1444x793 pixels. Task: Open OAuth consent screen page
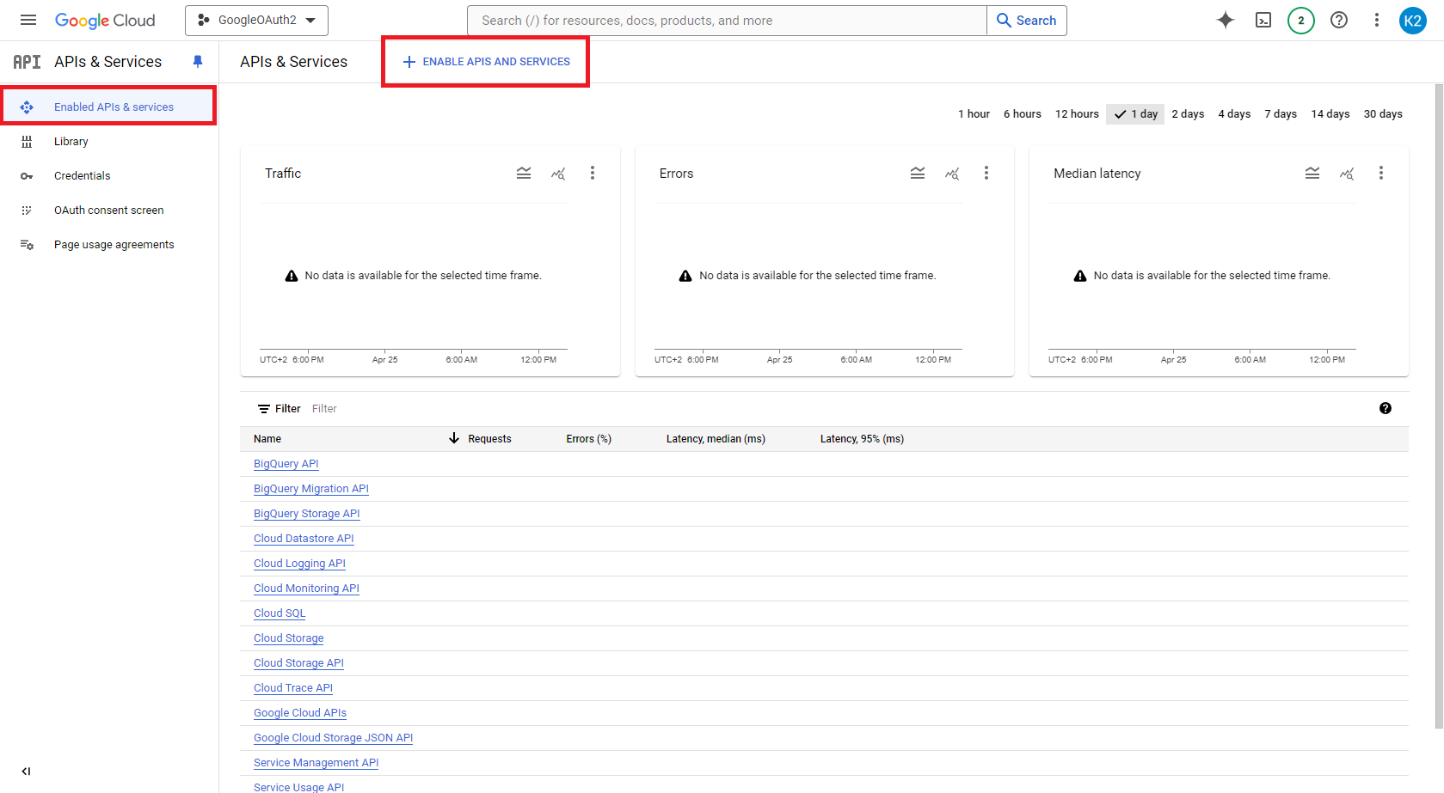click(108, 210)
